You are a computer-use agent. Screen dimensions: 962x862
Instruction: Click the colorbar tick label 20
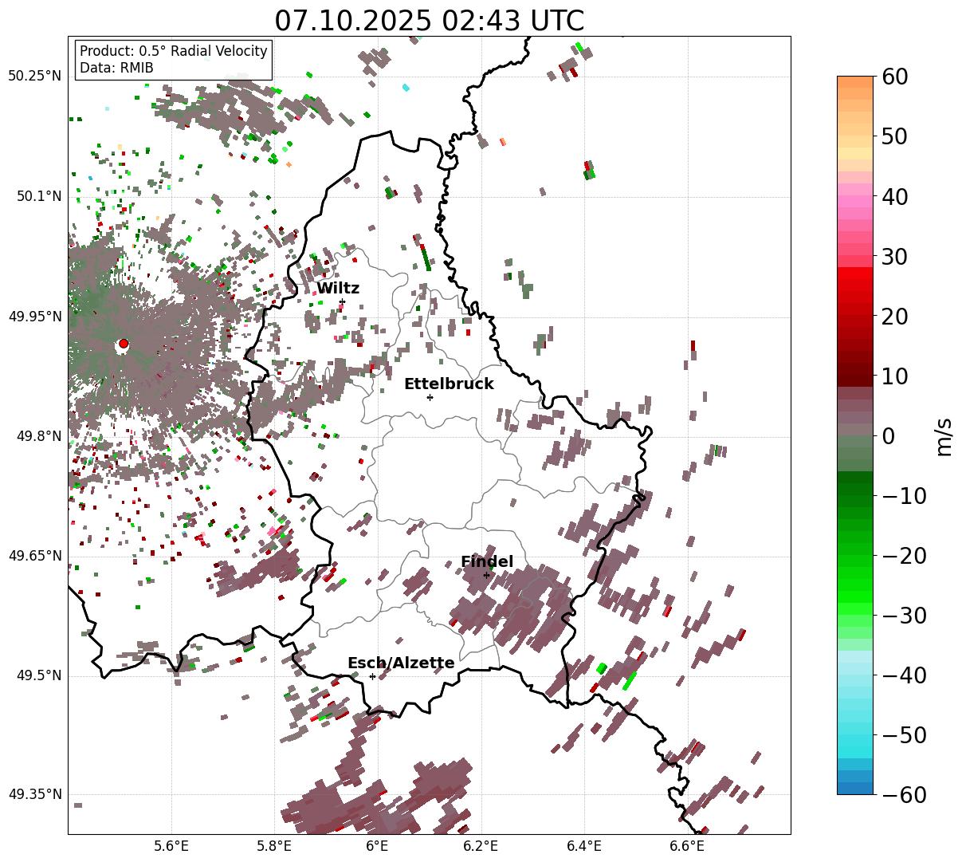tap(895, 317)
